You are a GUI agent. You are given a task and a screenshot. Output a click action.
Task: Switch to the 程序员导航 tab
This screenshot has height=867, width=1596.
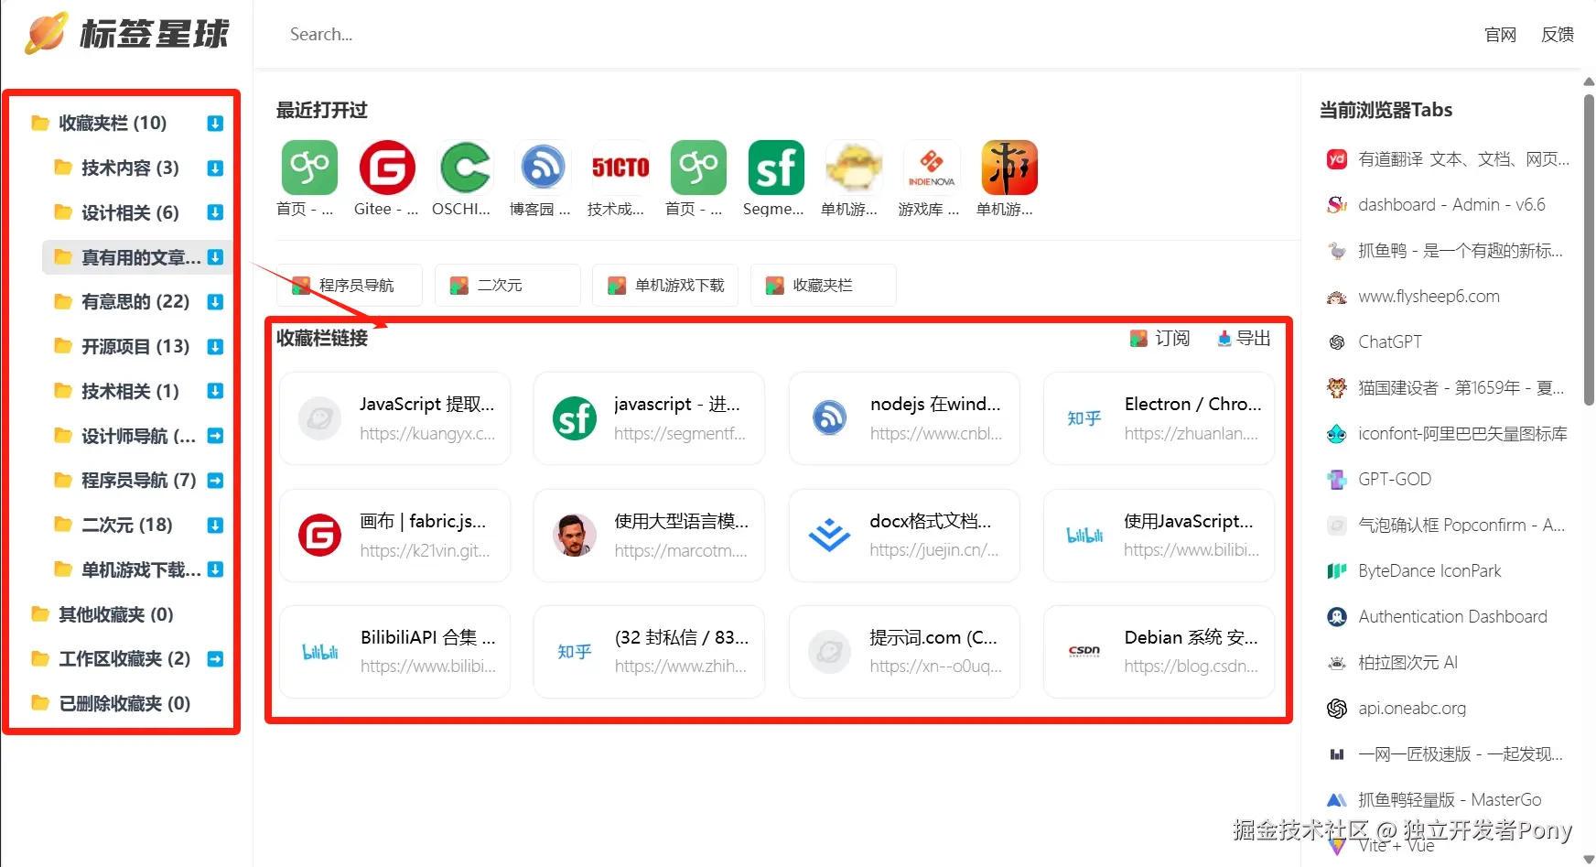(350, 286)
